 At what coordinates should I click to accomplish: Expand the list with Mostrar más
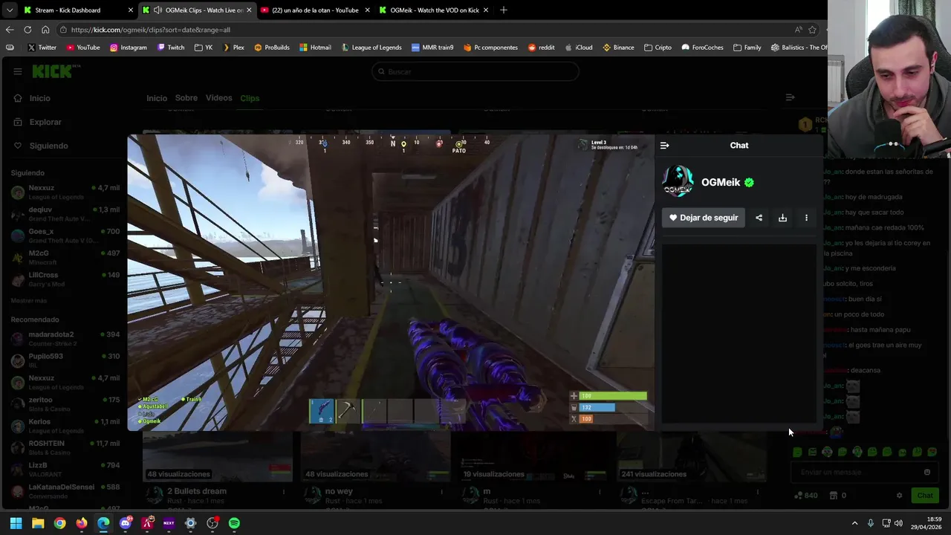[x=29, y=300]
